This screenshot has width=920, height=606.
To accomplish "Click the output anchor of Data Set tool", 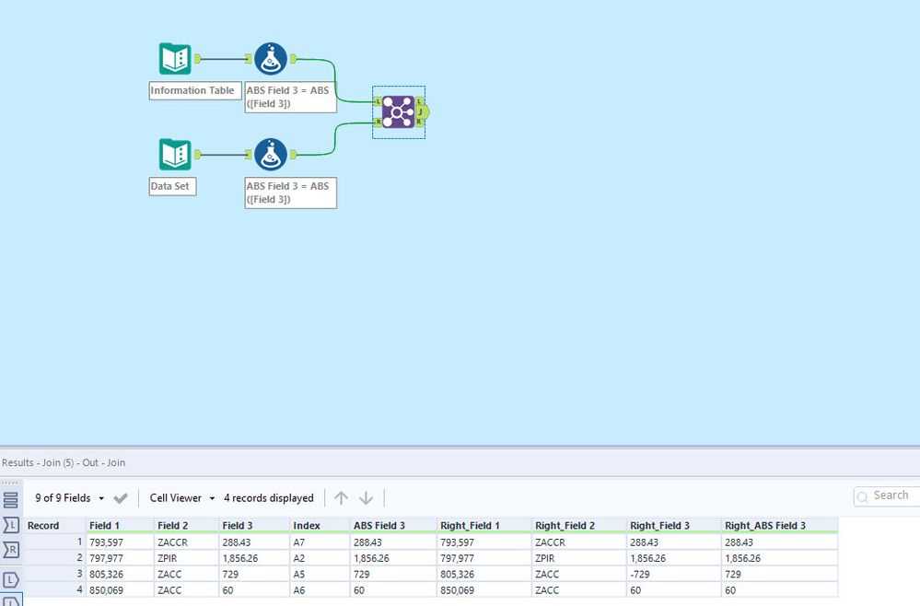I will [x=198, y=155].
